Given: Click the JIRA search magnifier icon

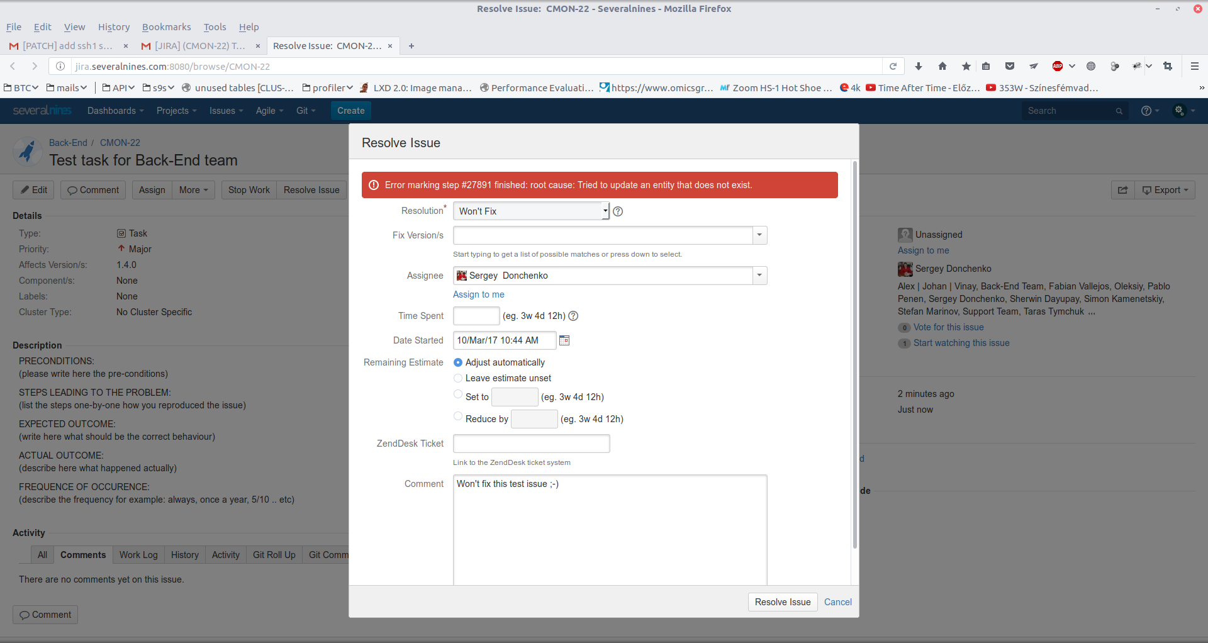Looking at the screenshot, I should (1119, 111).
